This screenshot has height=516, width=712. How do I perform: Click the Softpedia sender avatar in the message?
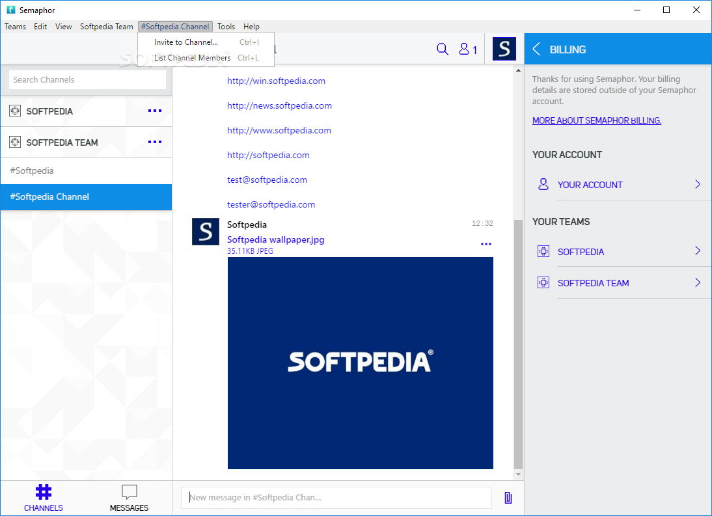tap(205, 232)
